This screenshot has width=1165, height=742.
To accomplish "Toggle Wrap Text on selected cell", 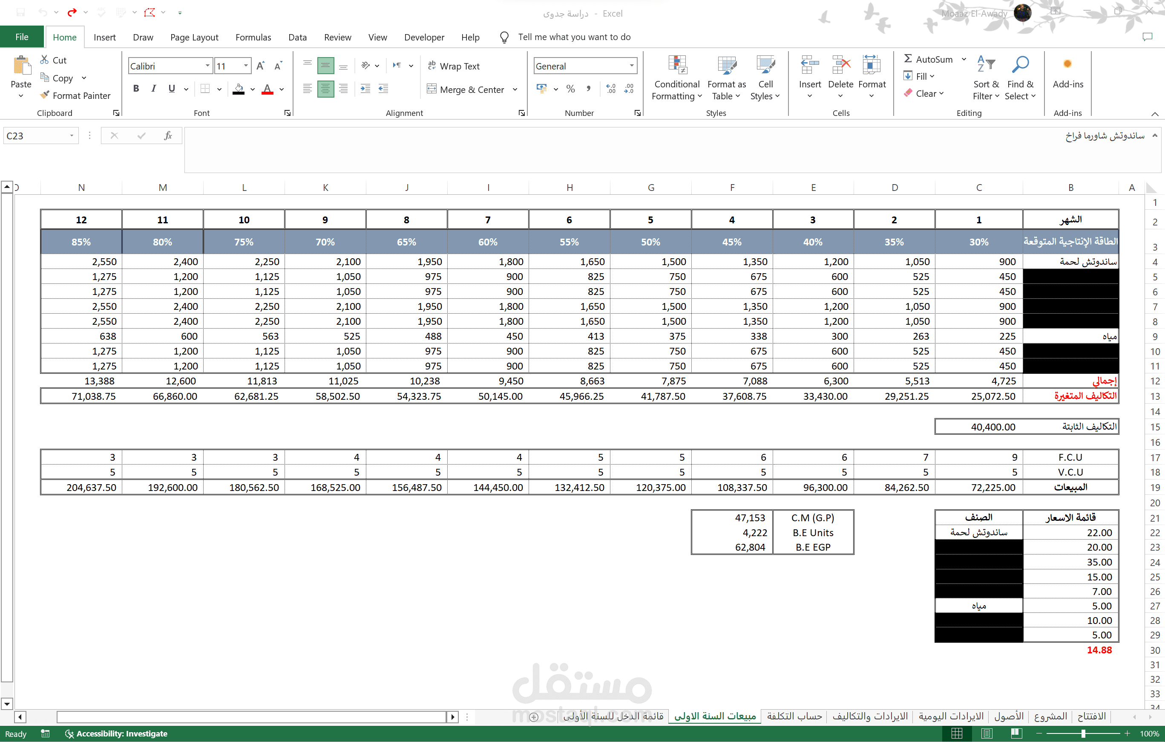I will point(453,66).
